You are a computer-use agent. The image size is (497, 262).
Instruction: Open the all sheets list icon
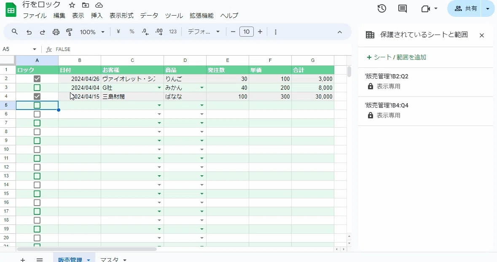(x=39, y=260)
